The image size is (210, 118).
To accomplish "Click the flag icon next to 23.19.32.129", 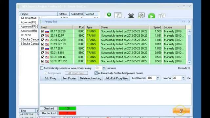I will pyautogui.click(x=47, y=44).
